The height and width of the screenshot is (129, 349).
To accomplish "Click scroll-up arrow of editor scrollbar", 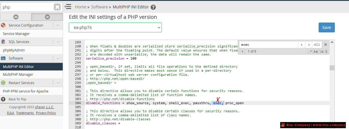I will coord(332,42).
